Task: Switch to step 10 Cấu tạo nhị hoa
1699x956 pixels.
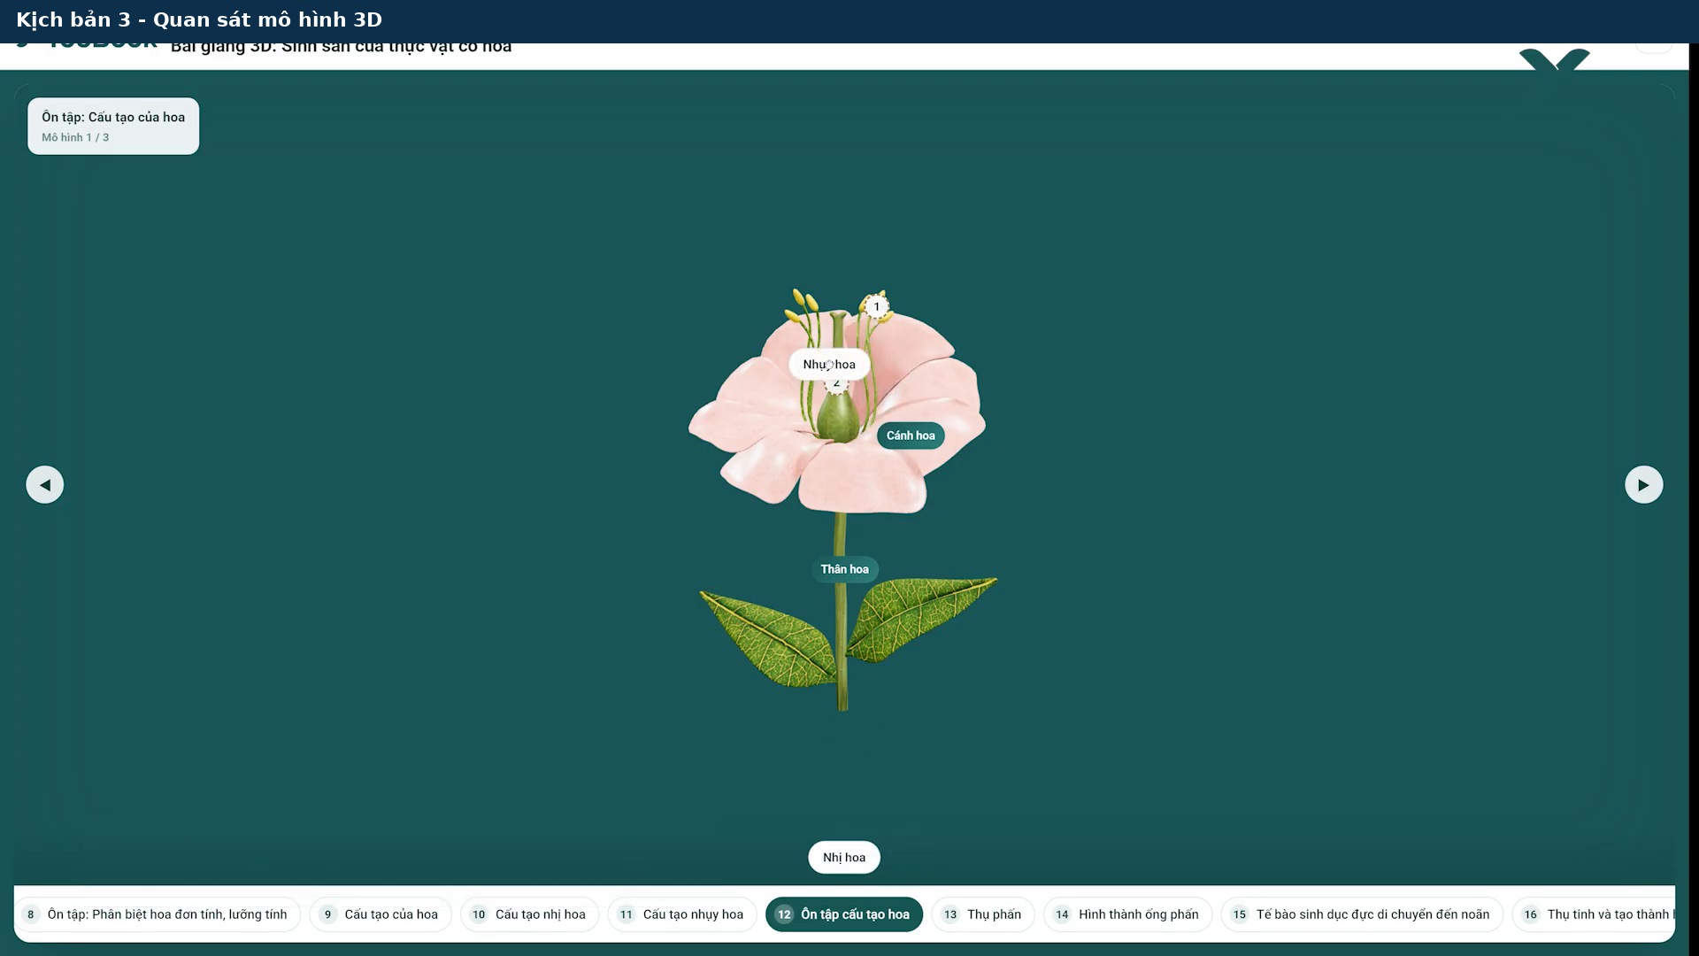Action: tap(529, 914)
